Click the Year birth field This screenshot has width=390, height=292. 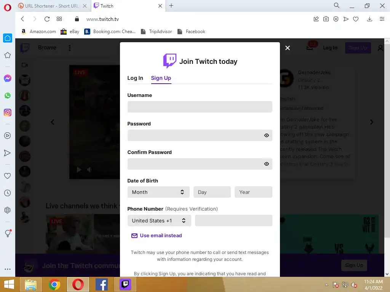(253, 192)
